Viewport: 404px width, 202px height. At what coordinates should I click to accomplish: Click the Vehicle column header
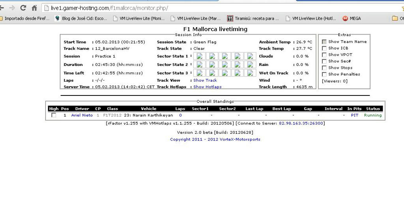coord(148,109)
